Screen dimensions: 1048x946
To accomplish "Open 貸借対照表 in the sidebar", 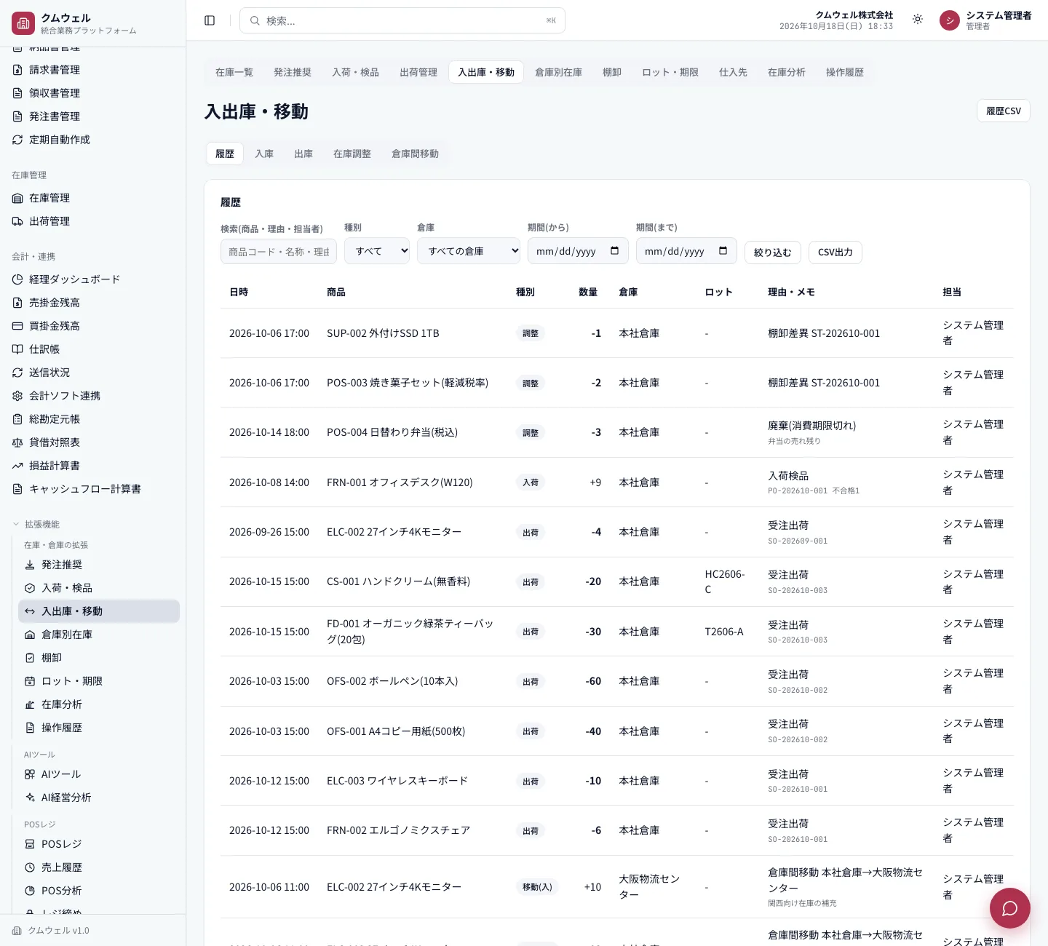I will click(93, 442).
